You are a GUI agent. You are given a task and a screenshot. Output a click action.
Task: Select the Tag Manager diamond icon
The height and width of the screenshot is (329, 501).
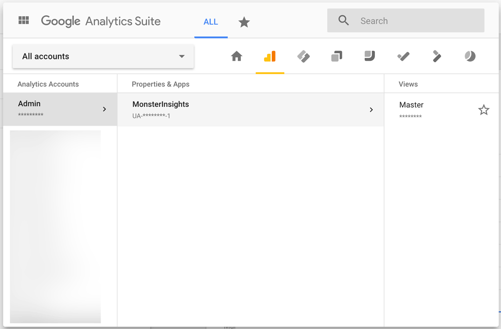click(x=303, y=57)
